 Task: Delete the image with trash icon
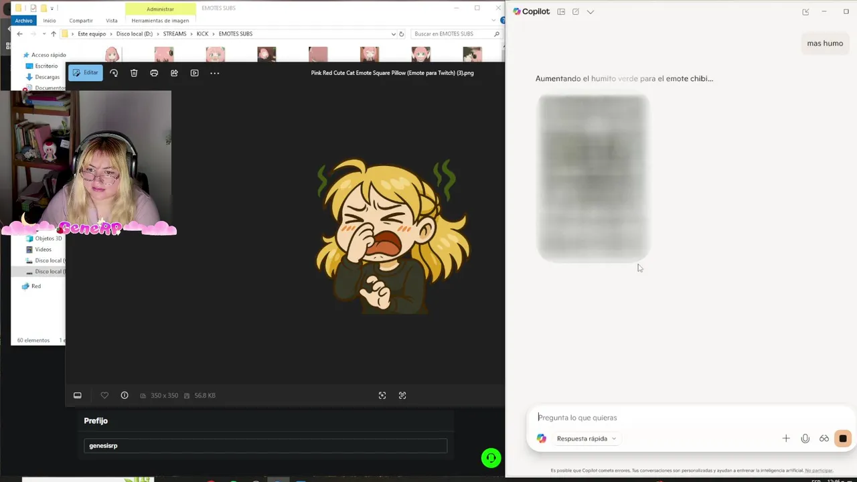[x=134, y=73]
